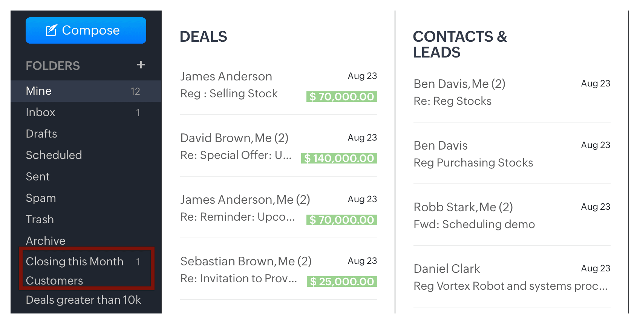Screen dimensions: 640x324
Task: Click the Compose button
Action: click(x=86, y=30)
